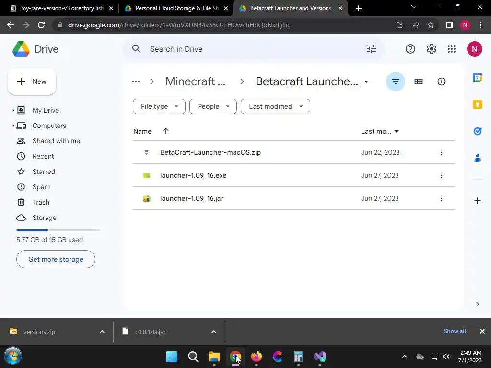The height and width of the screenshot is (368, 491).
Task: Share this page icon in address bar
Action: tap(415, 25)
